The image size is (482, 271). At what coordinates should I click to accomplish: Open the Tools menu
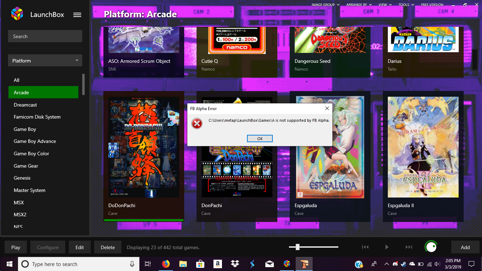pyautogui.click(x=406, y=5)
